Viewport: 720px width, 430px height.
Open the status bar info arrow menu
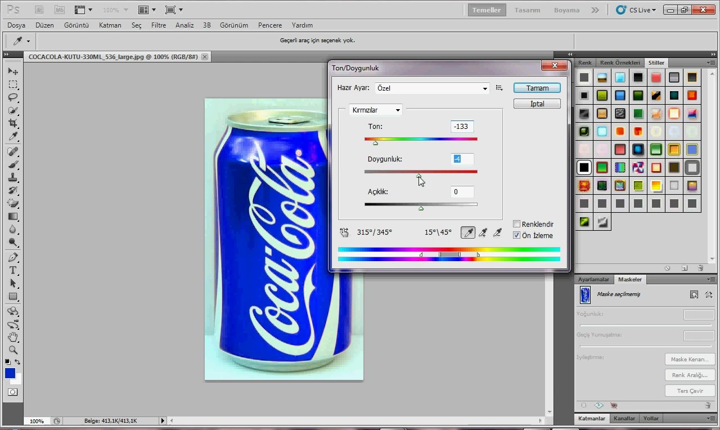coord(163,420)
